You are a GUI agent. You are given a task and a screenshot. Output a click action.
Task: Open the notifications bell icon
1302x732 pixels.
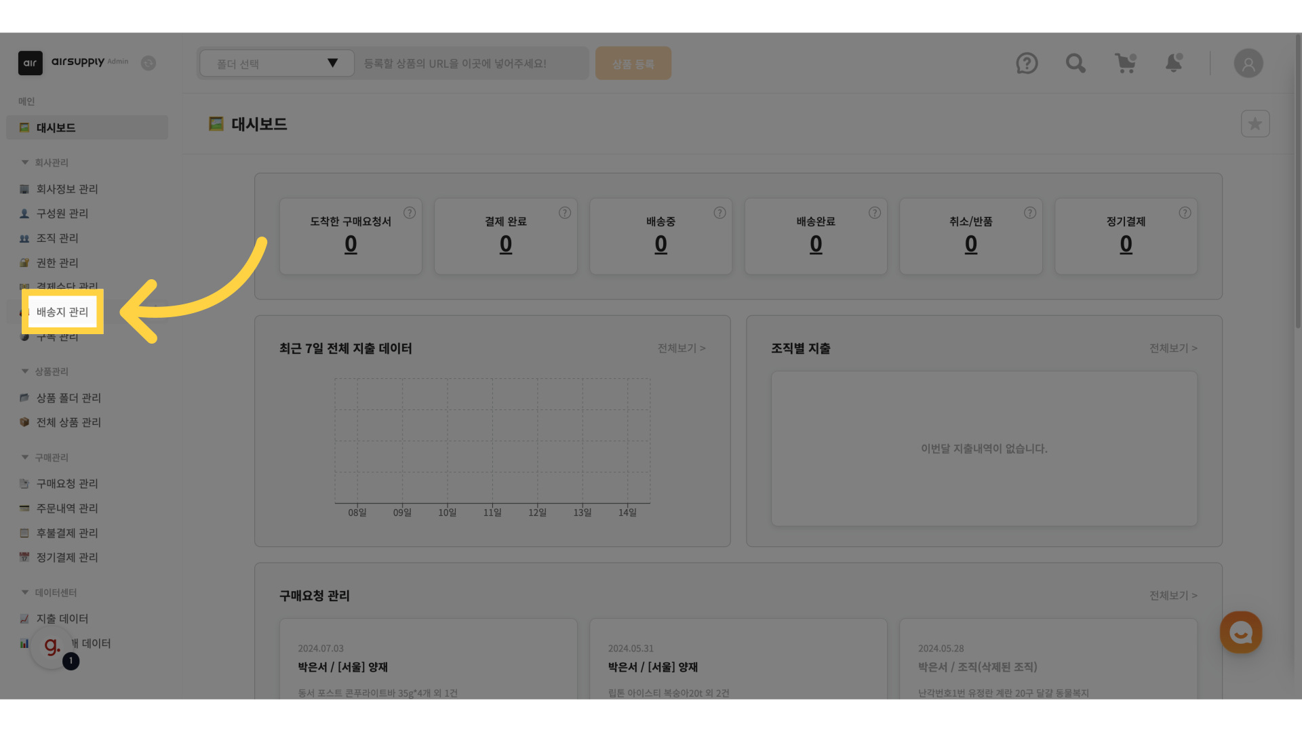1173,63
